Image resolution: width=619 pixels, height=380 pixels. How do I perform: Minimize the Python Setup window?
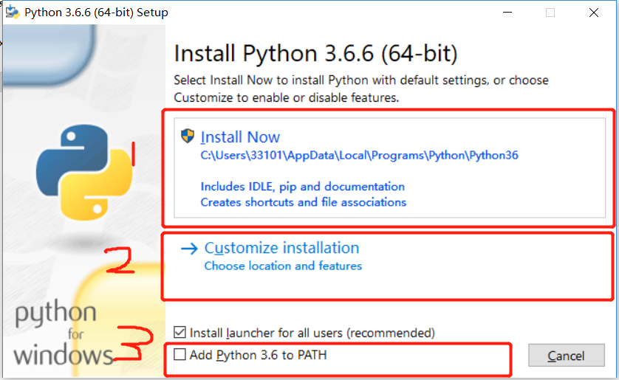click(507, 13)
